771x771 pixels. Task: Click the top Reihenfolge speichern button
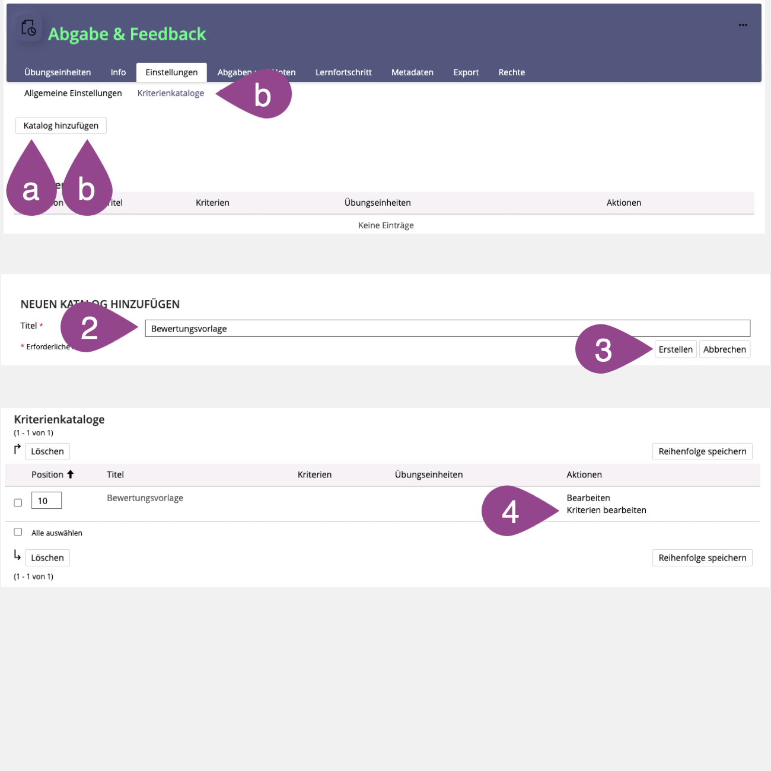click(x=702, y=451)
